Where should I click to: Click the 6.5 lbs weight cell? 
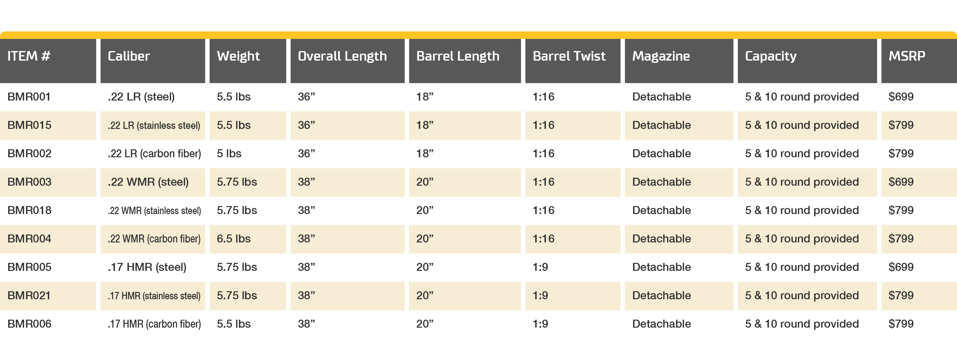248,239
